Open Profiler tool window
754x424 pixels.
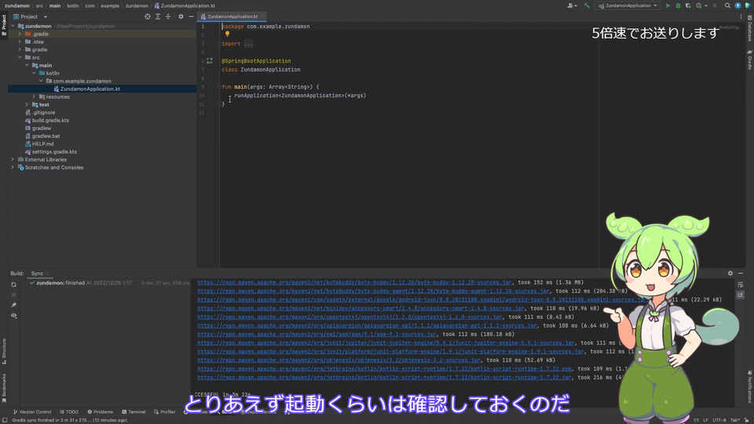[164, 412]
